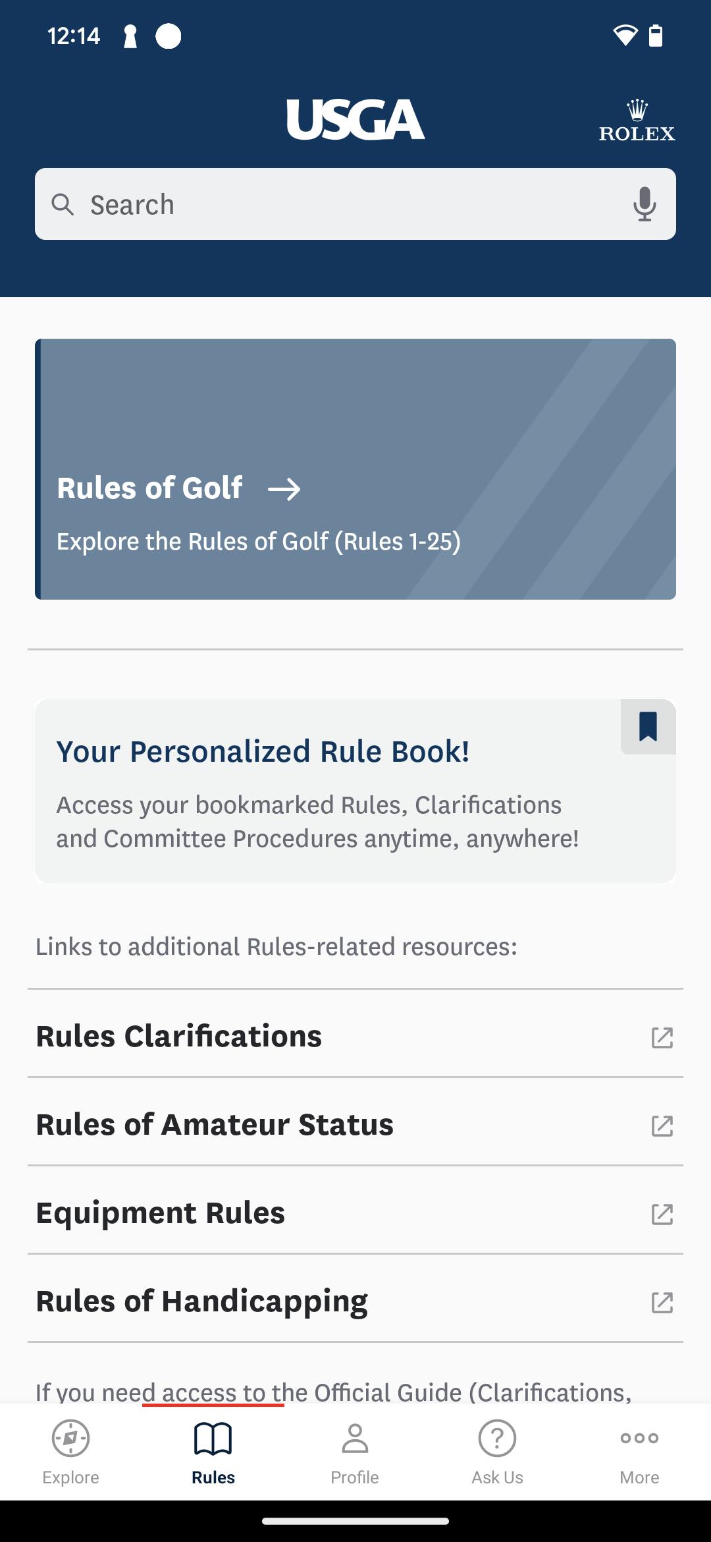Click external link icon for Rules of Handicapping
The height and width of the screenshot is (1542, 711).
[x=662, y=1302]
